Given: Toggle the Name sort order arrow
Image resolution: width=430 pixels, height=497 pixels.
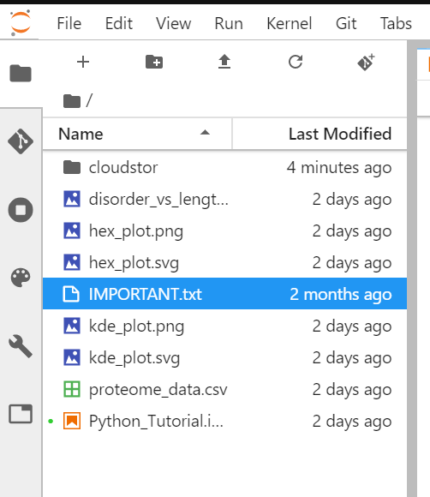Looking at the screenshot, I should pos(205,133).
